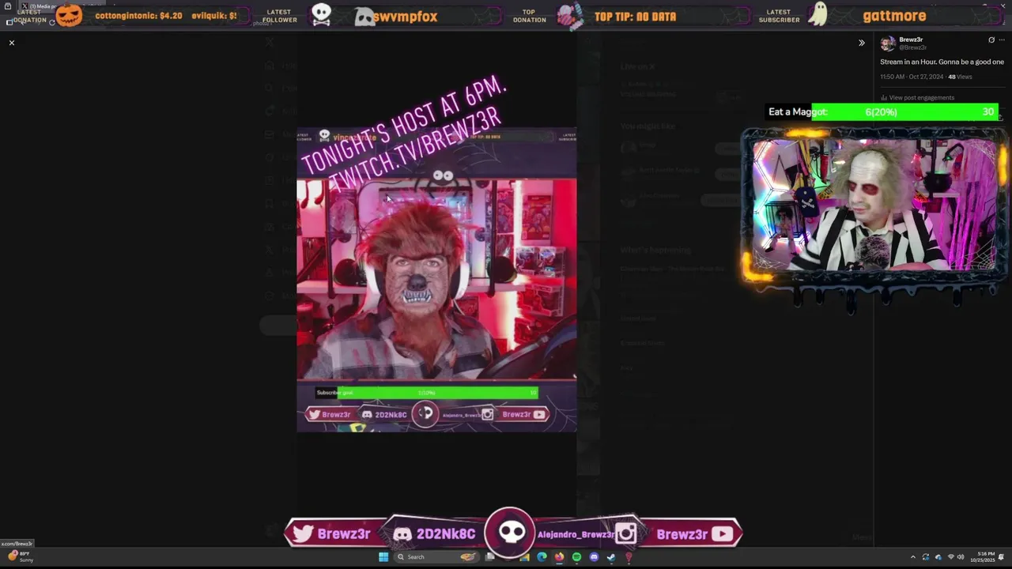Click the Twitter Brewz3r overlay badge

[334, 534]
